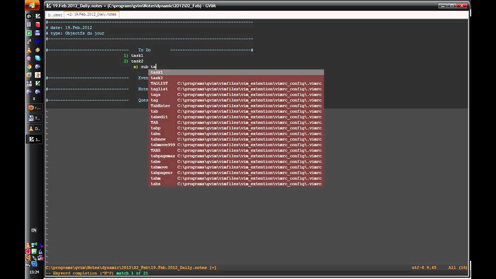Pick tabpagemax completion entry

tap(236, 156)
